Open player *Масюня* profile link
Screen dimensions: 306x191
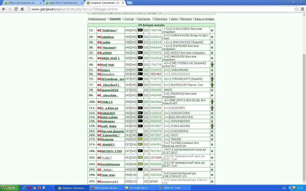click(109, 48)
